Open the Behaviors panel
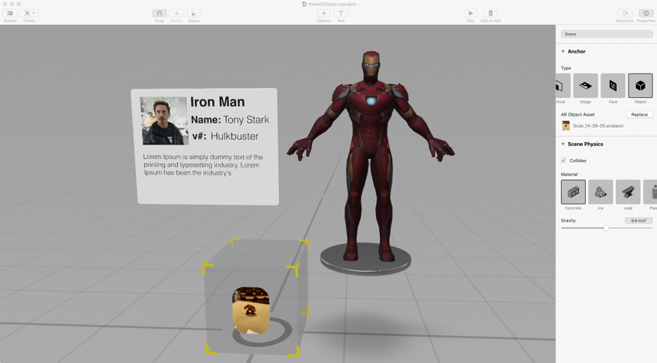Image resolution: width=657 pixels, height=363 pixels. (625, 13)
